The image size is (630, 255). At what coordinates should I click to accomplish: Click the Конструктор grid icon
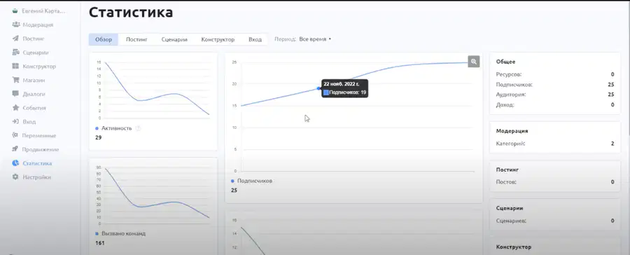point(15,67)
